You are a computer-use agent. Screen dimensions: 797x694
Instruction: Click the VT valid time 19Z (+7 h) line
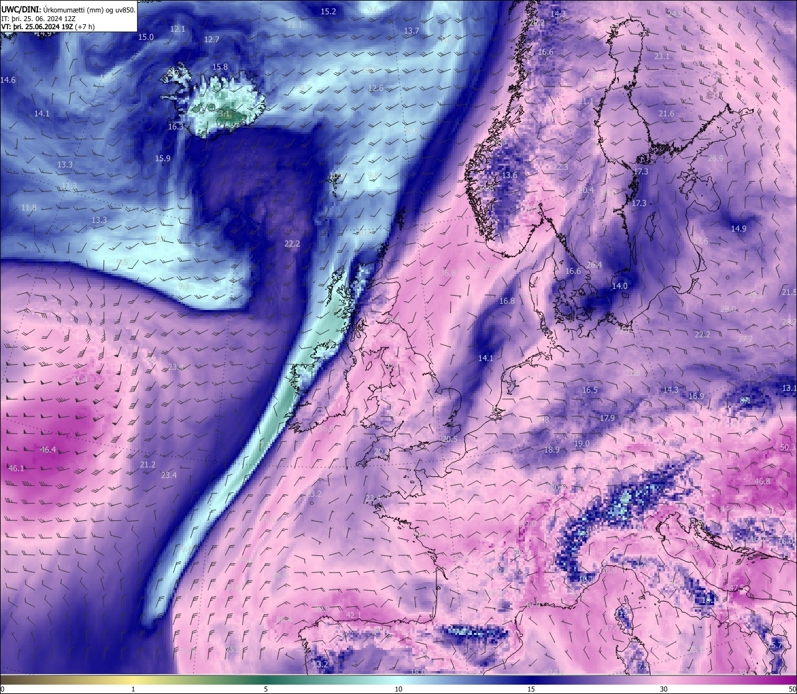coord(48,27)
